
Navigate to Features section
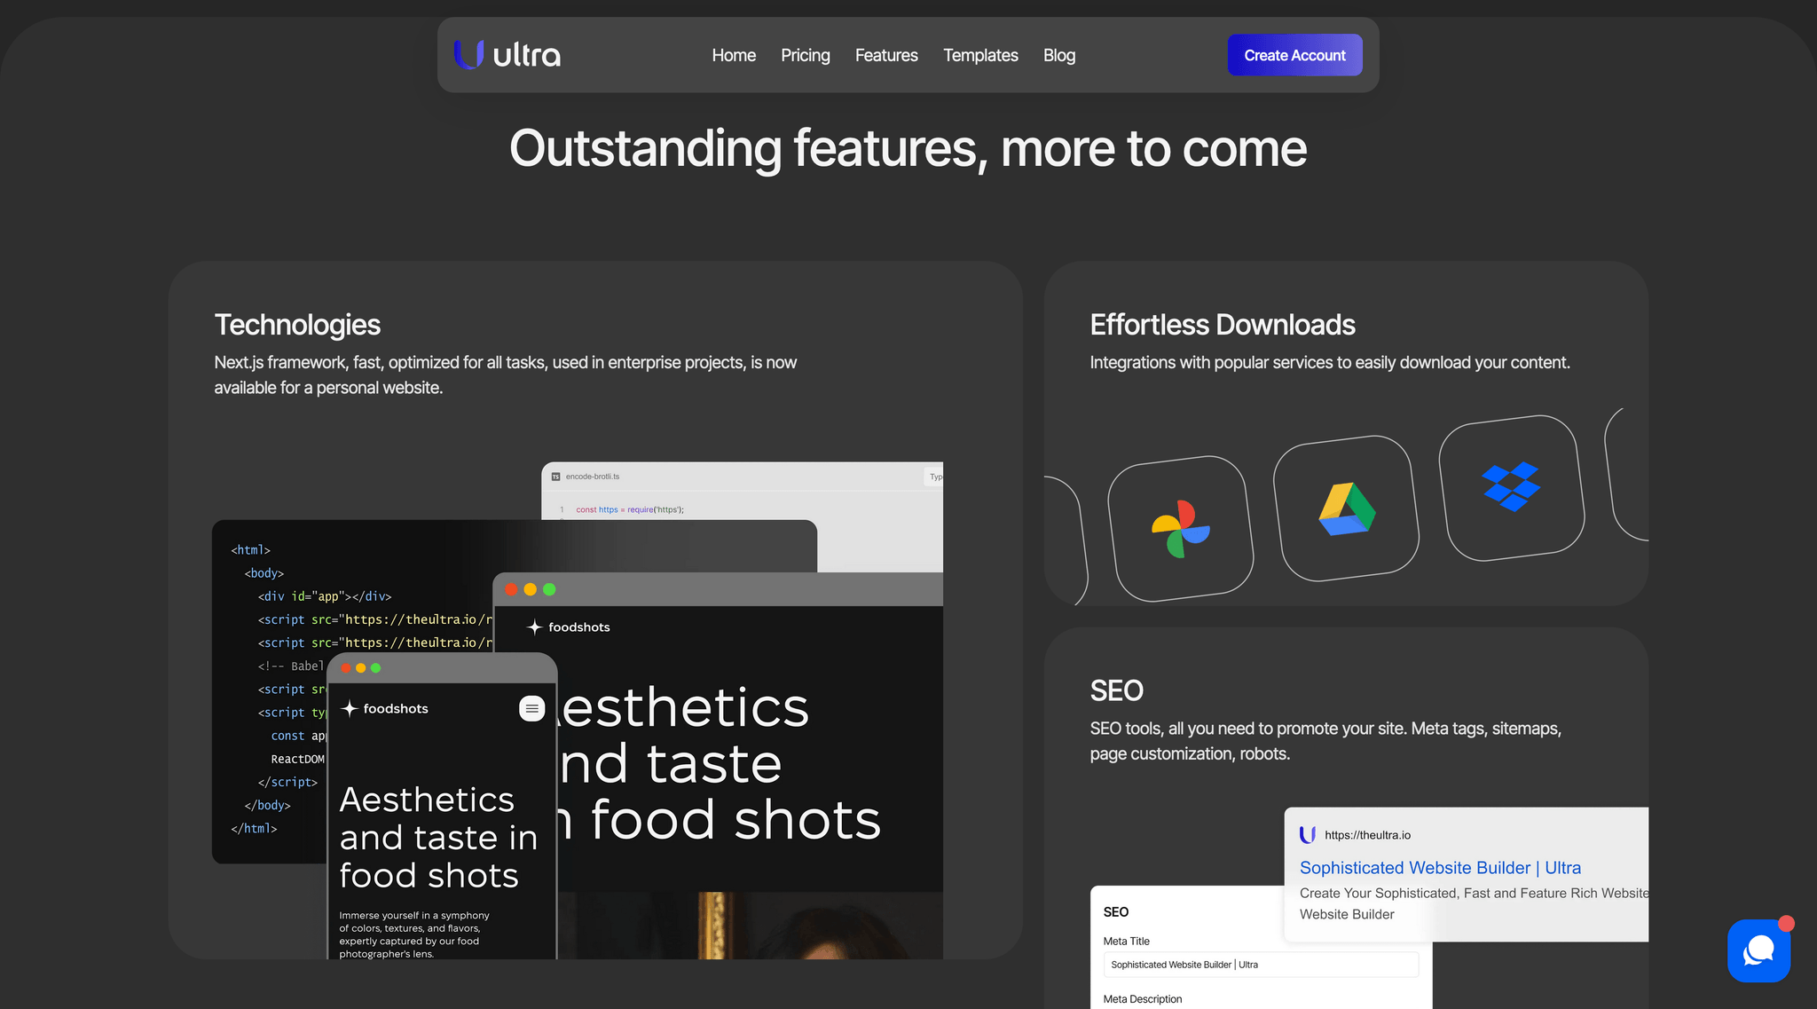885,55
